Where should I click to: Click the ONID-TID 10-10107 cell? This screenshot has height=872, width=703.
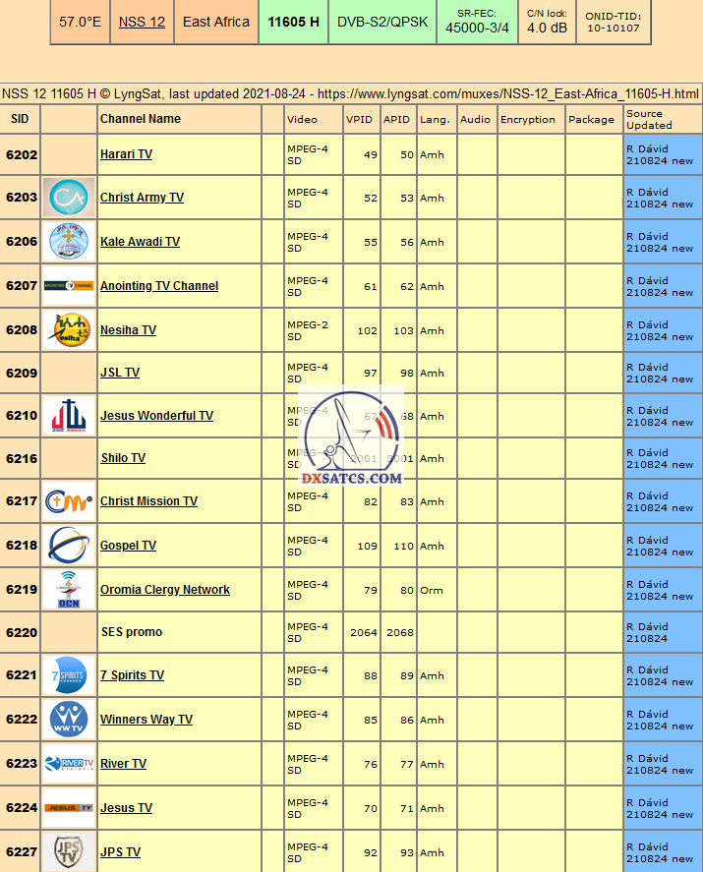pyautogui.click(x=614, y=22)
